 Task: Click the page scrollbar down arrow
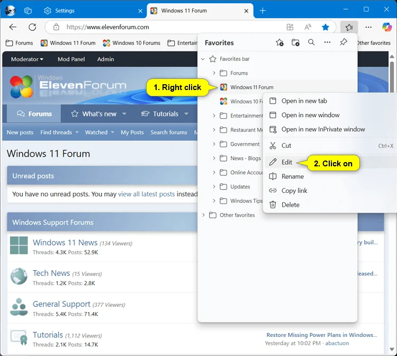pos(392,350)
